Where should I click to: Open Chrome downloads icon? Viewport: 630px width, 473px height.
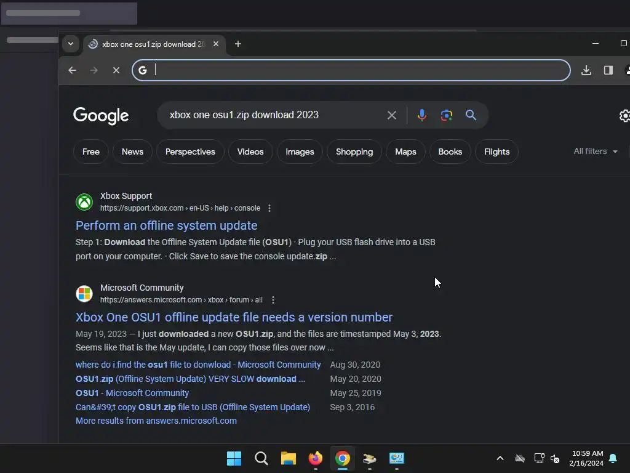(586, 70)
